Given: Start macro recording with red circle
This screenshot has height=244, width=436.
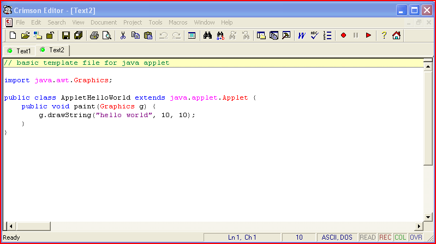Looking at the screenshot, I should [x=343, y=35].
